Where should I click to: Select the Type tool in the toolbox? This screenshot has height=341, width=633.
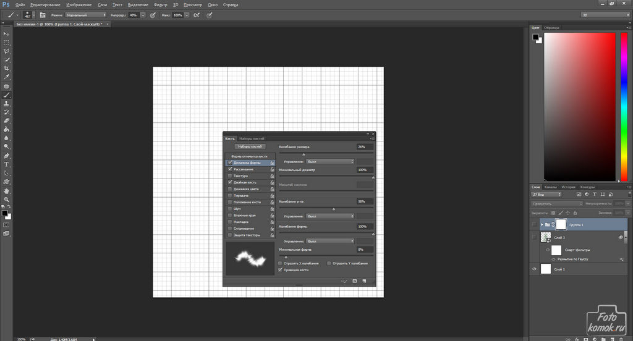pyautogui.click(x=6, y=164)
